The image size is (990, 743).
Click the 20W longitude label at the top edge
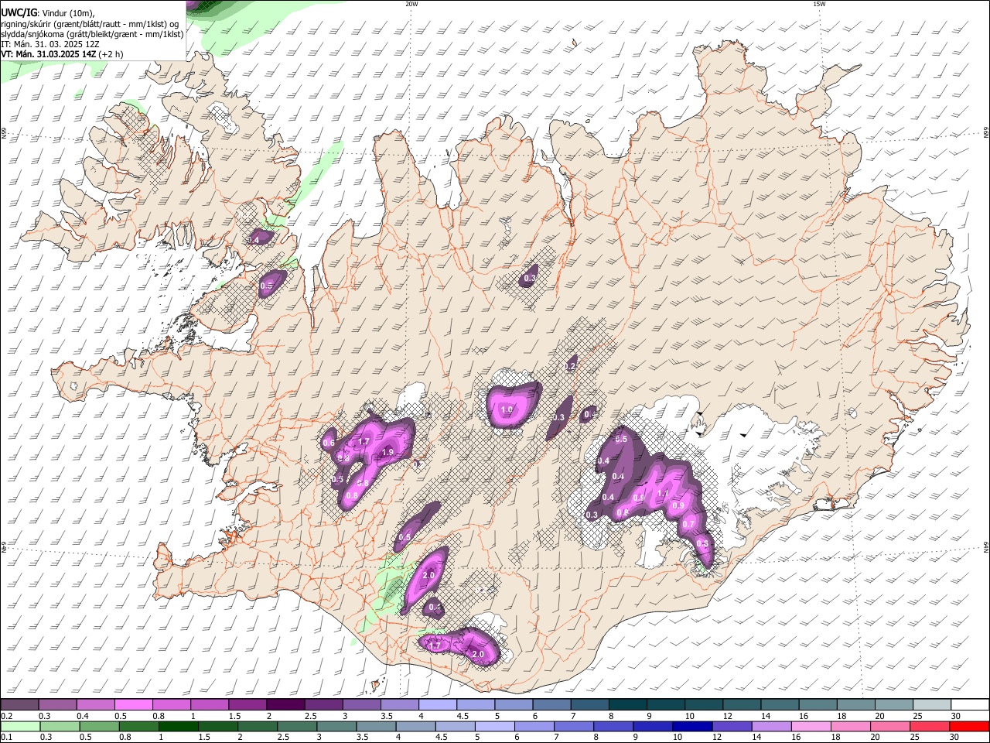pos(411,4)
